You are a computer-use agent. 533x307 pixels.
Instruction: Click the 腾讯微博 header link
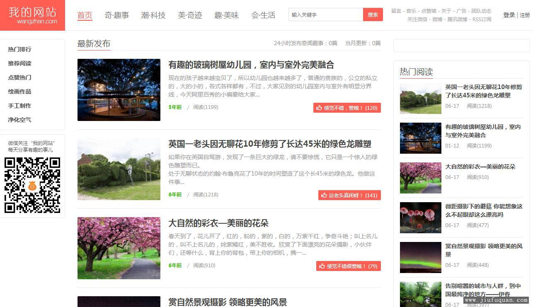pyautogui.click(x=457, y=19)
